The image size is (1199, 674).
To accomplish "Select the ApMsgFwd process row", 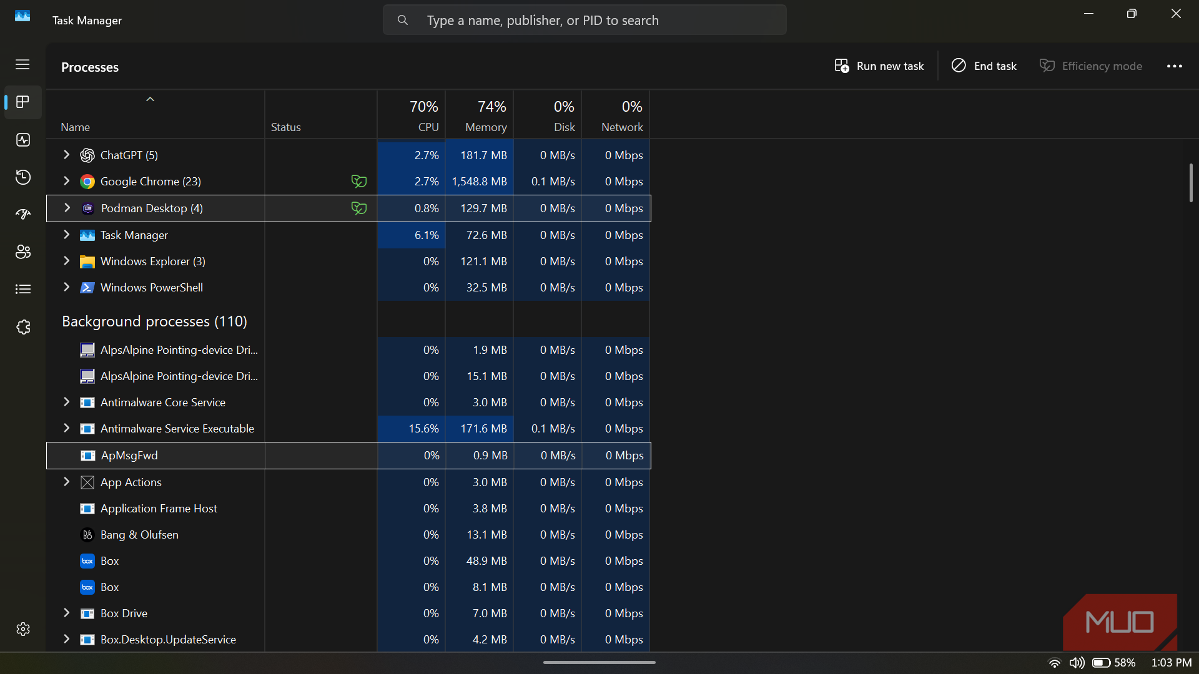I will (348, 456).
